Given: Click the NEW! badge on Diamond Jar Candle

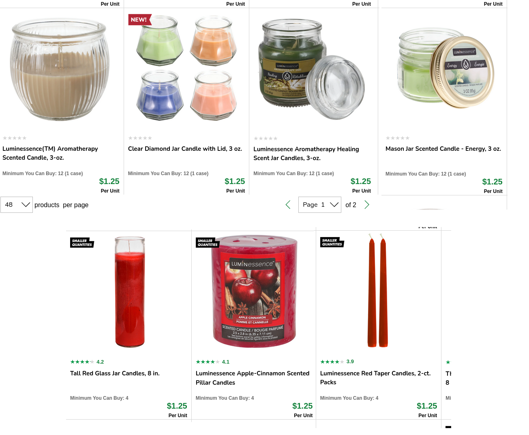Looking at the screenshot, I should 140,19.
